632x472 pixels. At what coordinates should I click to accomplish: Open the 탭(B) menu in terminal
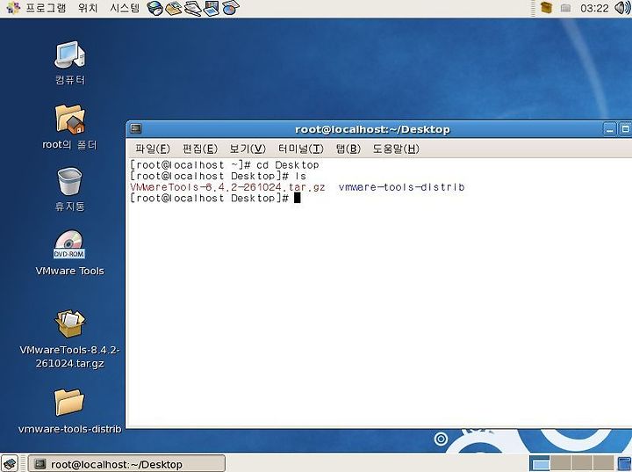348,149
